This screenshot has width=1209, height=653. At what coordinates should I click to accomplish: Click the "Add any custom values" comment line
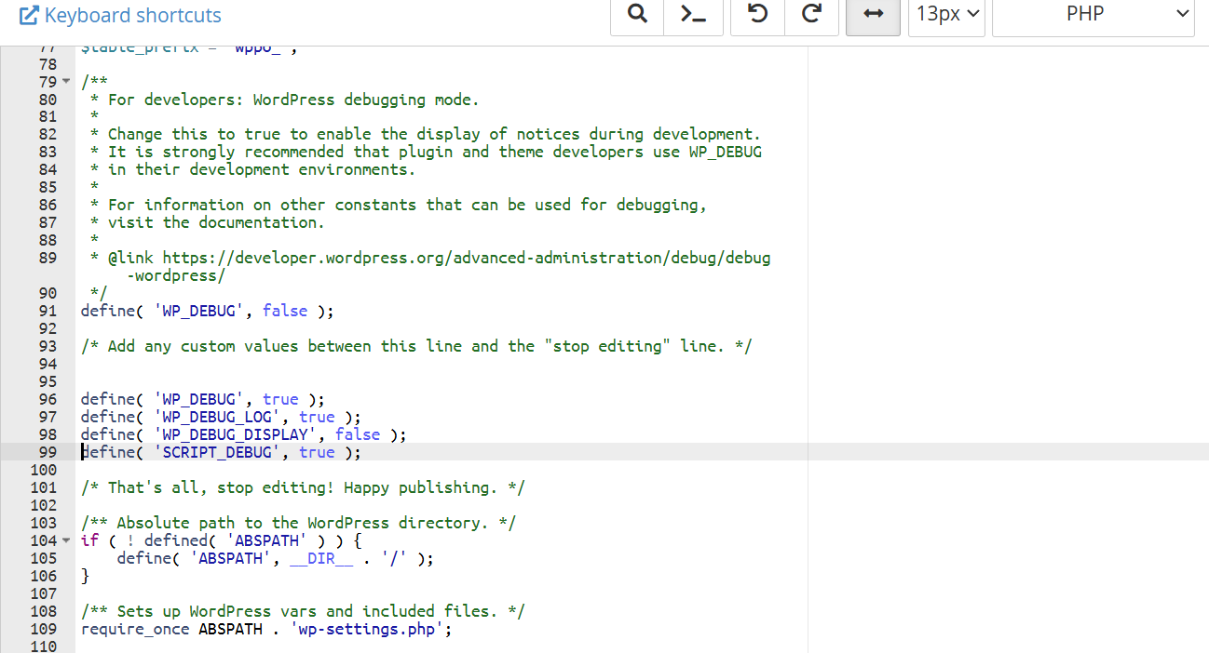pyautogui.click(x=416, y=346)
